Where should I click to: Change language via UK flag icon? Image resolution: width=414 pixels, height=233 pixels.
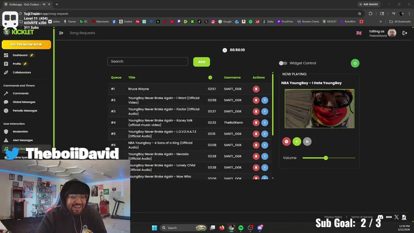359,33
